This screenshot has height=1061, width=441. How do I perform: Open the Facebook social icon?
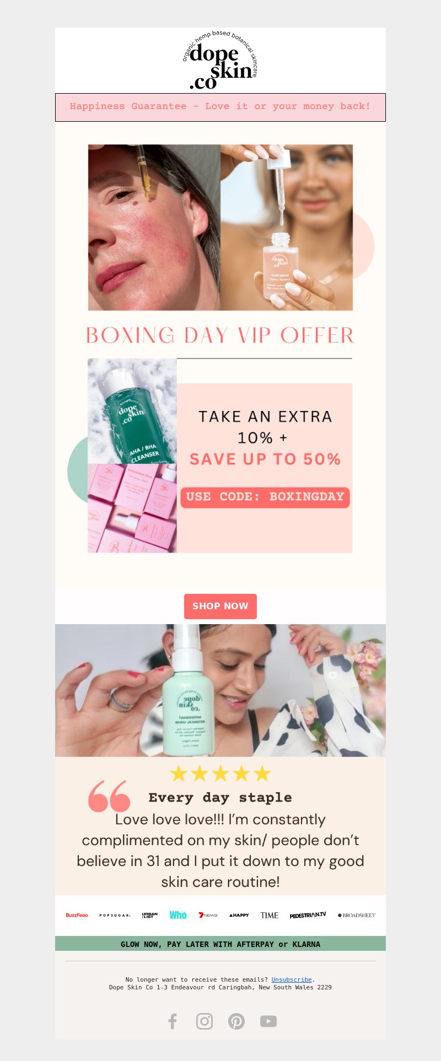point(173,1021)
